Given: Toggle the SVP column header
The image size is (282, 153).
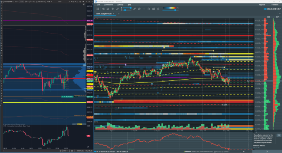Looking at the screenshot, I should point(277,17).
